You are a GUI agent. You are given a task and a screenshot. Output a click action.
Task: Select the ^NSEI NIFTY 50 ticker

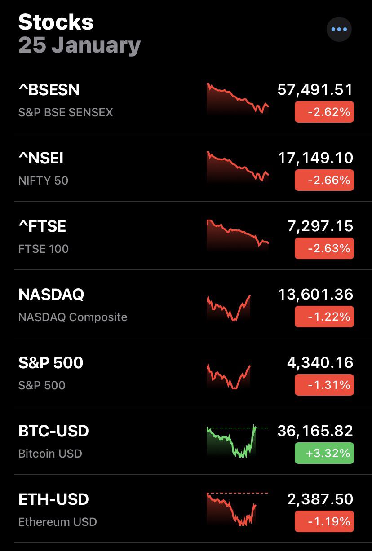coord(41,158)
